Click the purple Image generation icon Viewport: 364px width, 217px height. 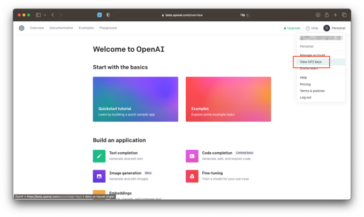pos(99,176)
